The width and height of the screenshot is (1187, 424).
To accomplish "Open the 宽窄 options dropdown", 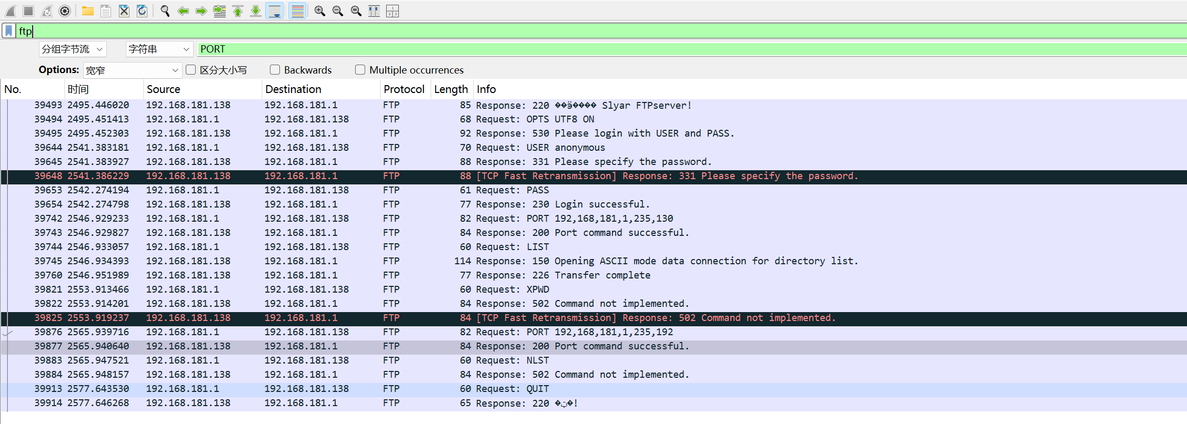I will click(132, 70).
